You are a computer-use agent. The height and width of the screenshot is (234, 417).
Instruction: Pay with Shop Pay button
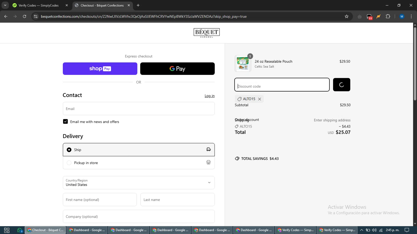[x=100, y=68]
